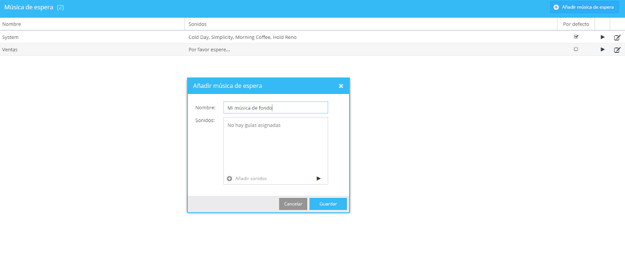
Task: Open the edit icon for Ventas
Action: pyautogui.click(x=617, y=50)
